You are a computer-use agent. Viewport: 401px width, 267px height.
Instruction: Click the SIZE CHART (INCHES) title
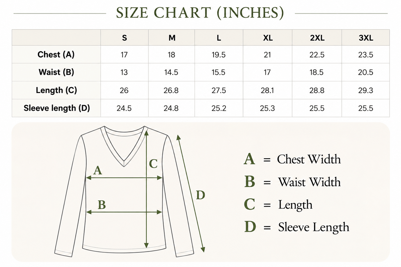pyautogui.click(x=200, y=13)
